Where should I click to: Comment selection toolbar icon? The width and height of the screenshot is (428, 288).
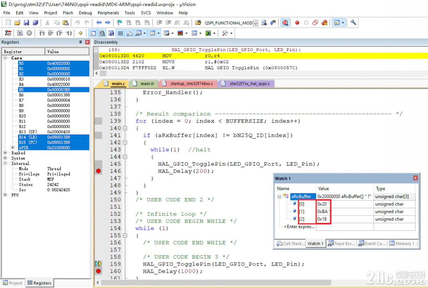coord(177,23)
